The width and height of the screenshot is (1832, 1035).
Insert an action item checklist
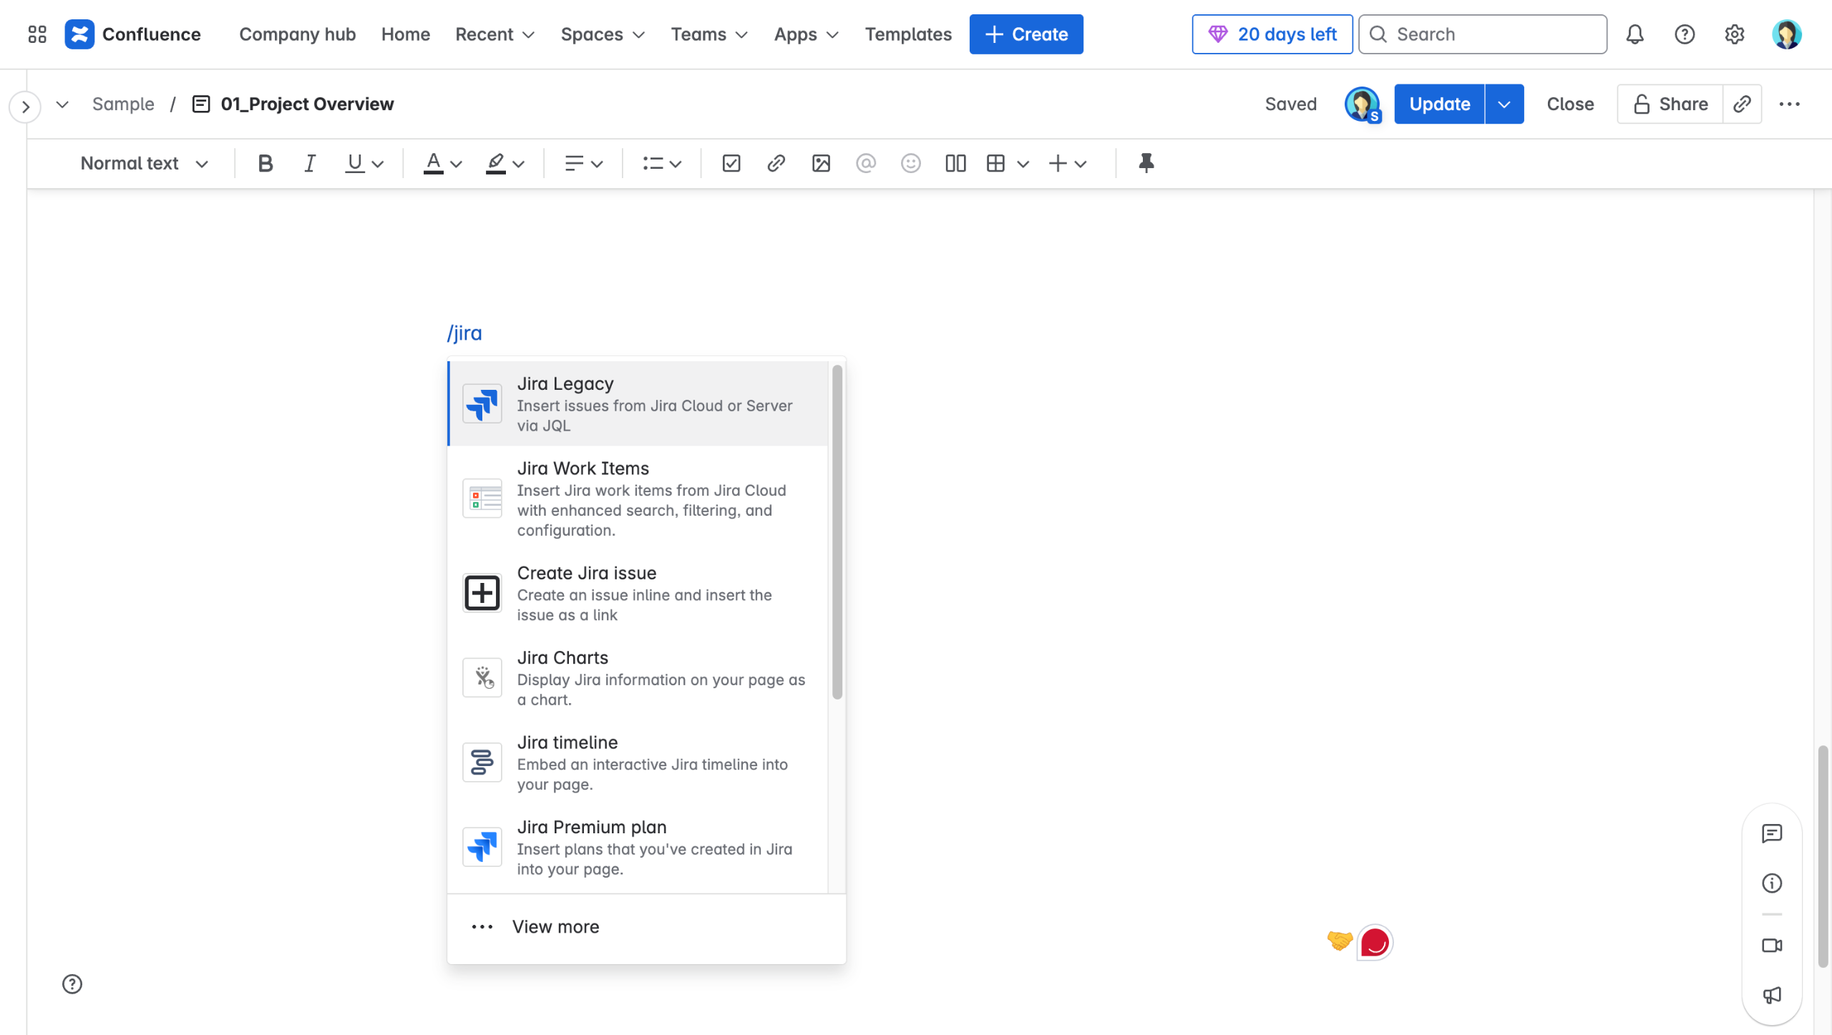point(731,163)
